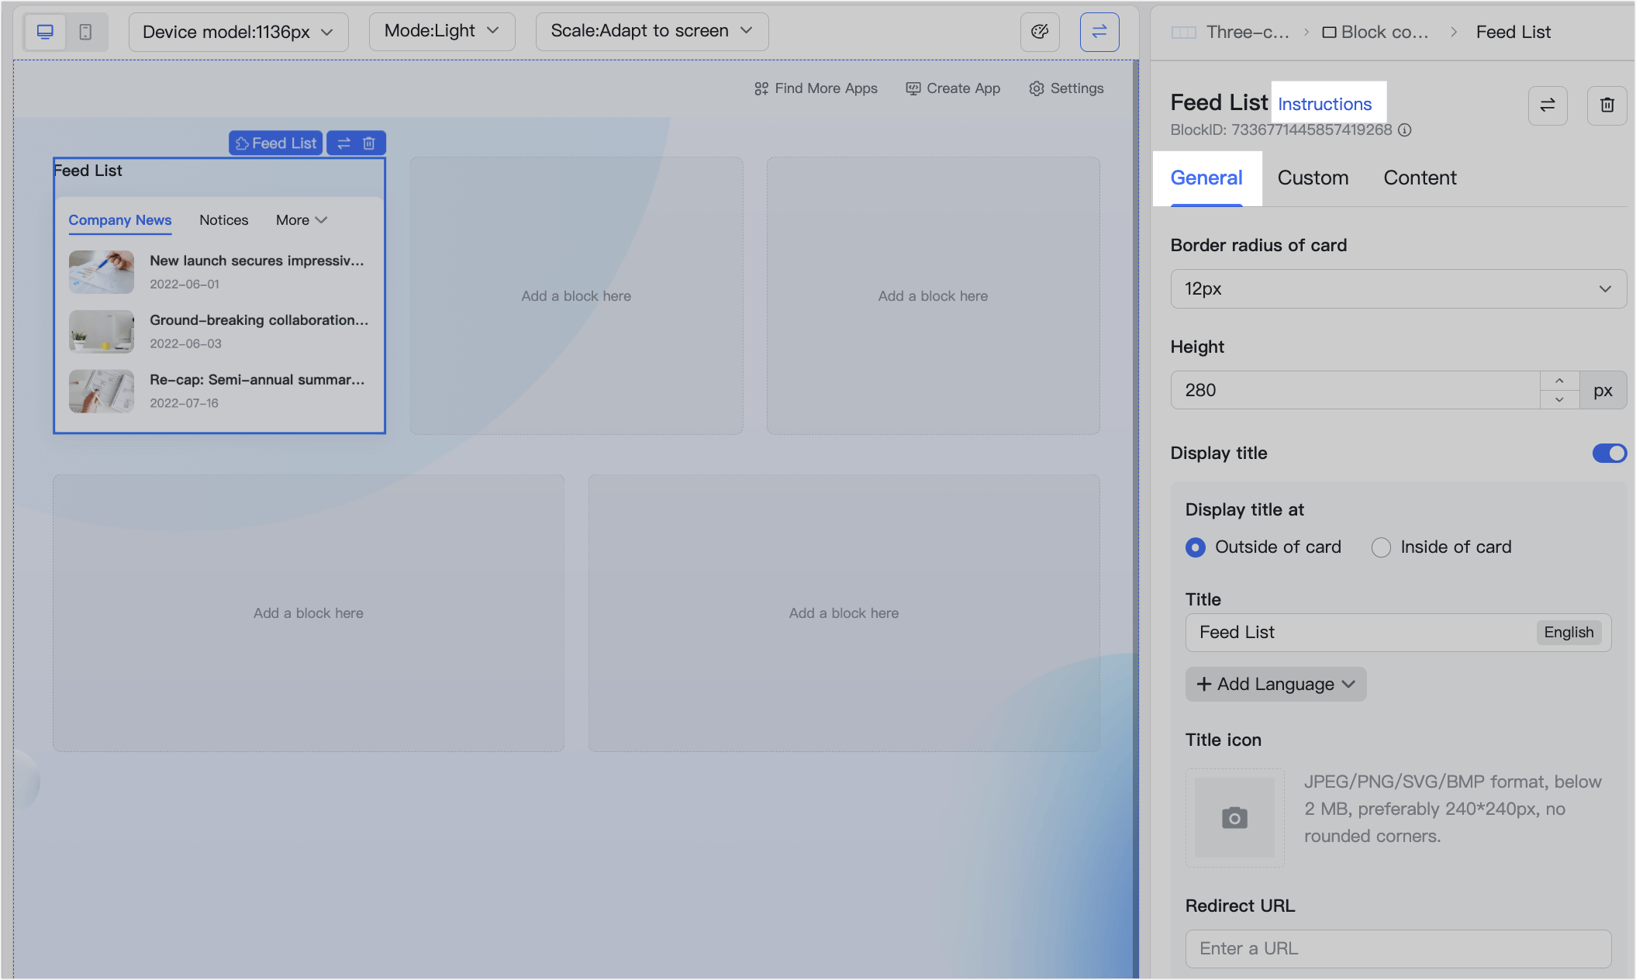Image resolution: width=1636 pixels, height=980 pixels.
Task: Open the theme palette icon in toolbar
Action: [x=1040, y=32]
